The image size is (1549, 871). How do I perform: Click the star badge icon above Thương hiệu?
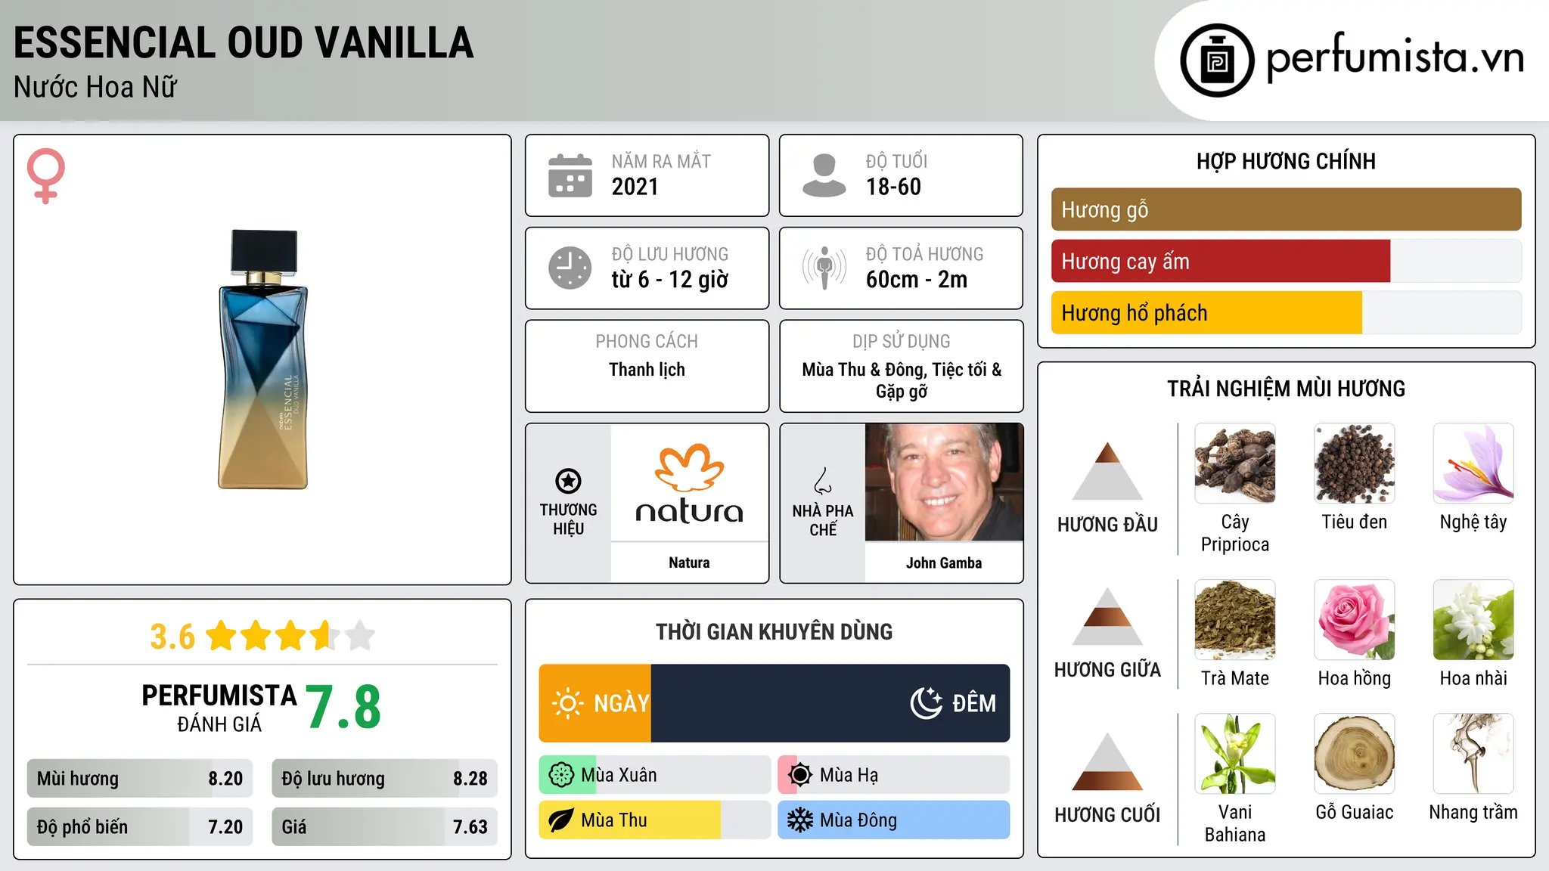pyautogui.click(x=568, y=481)
